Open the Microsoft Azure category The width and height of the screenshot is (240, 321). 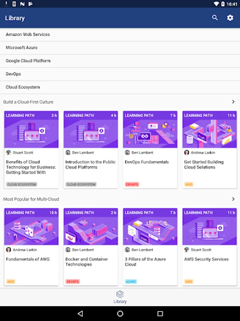[x=120, y=48]
